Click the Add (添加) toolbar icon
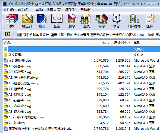This screenshot has height=133, width=160. point(12,19)
